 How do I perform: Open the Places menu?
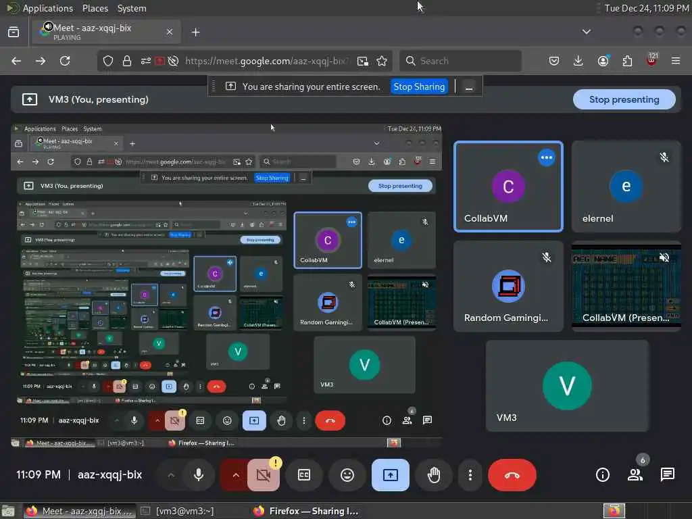pos(95,8)
